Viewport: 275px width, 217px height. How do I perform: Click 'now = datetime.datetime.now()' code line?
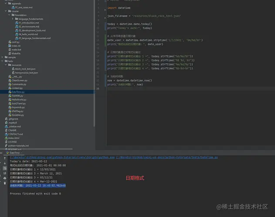(129, 80)
